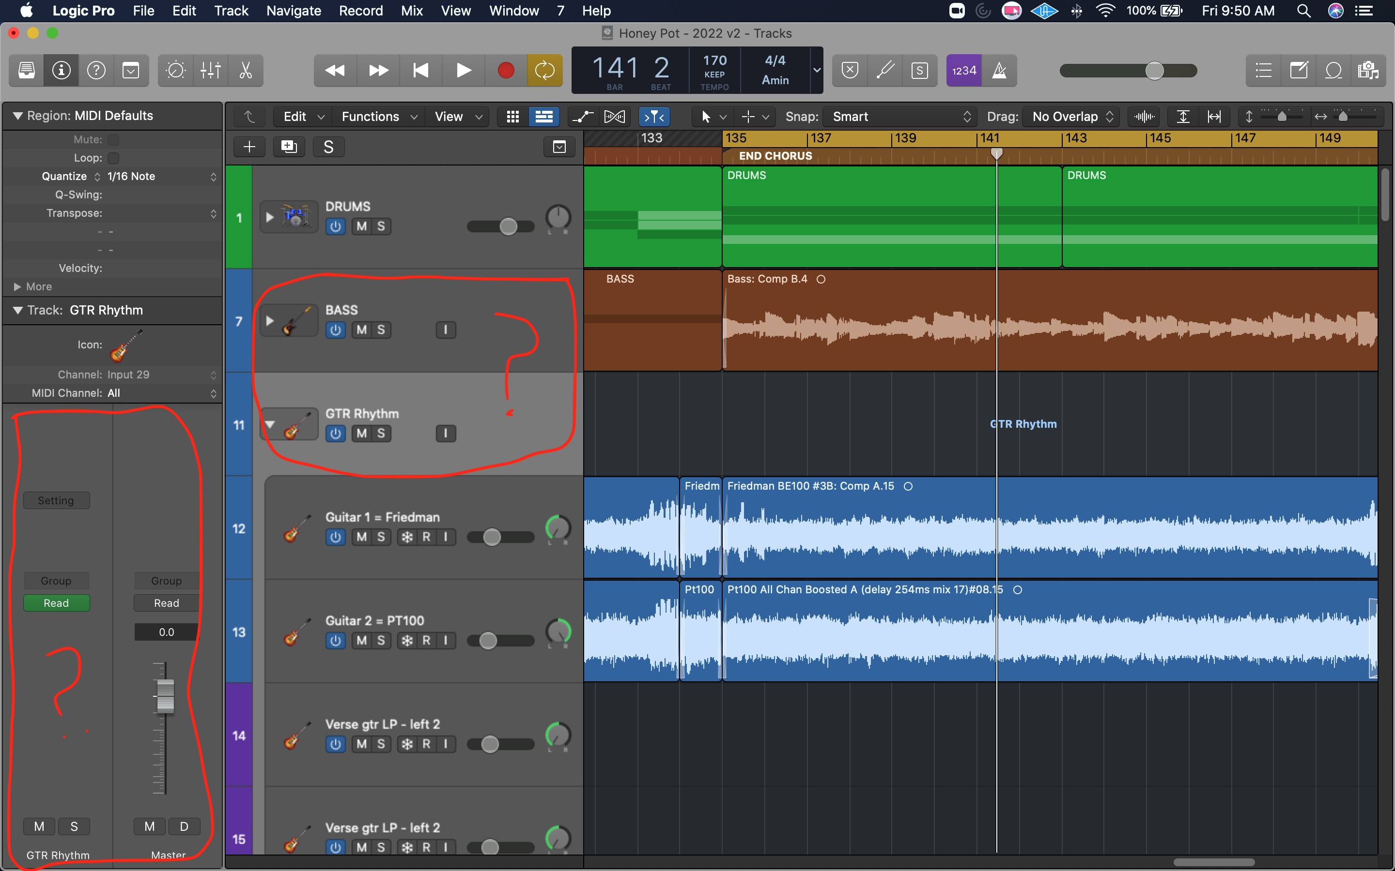Screen dimensions: 1395x871
Task: Click the red Record button
Action: pos(506,70)
